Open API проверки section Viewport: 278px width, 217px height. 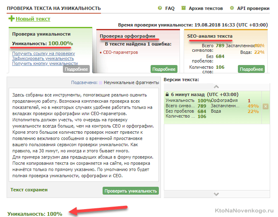[253, 8]
